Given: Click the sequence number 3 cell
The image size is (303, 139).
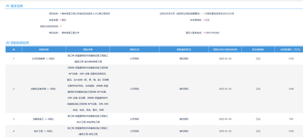Looking at the screenshot, I should [14, 119].
